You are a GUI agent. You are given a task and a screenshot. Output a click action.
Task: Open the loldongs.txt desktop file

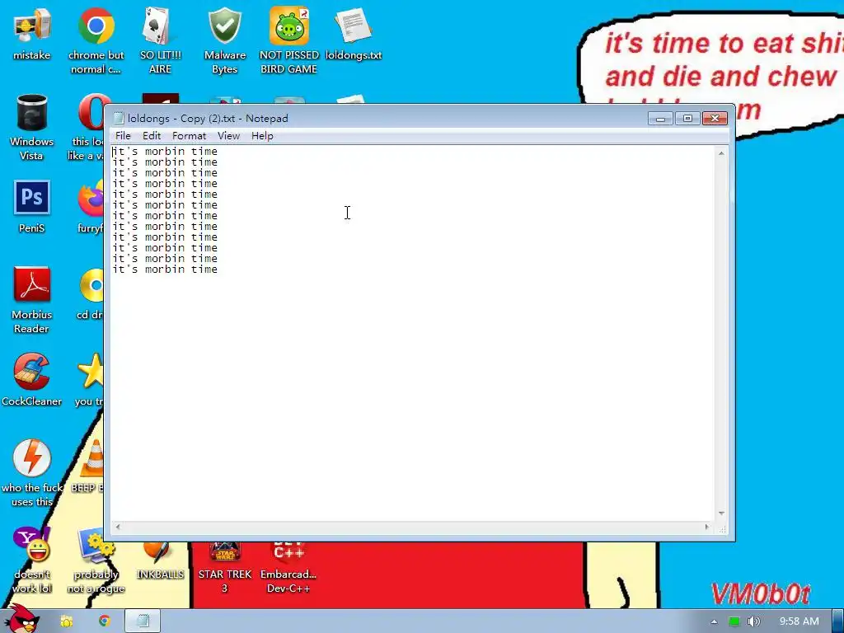(x=354, y=34)
